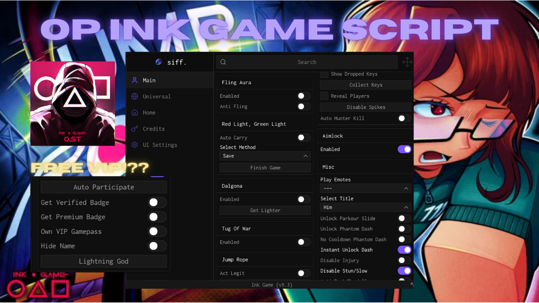Screen dimensions: 539x303
Task: Tick the Reveal Players checkbox
Action: pos(324,96)
